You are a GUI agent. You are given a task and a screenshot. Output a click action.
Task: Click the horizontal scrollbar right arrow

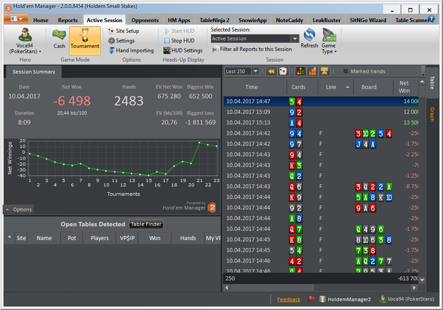(415, 288)
